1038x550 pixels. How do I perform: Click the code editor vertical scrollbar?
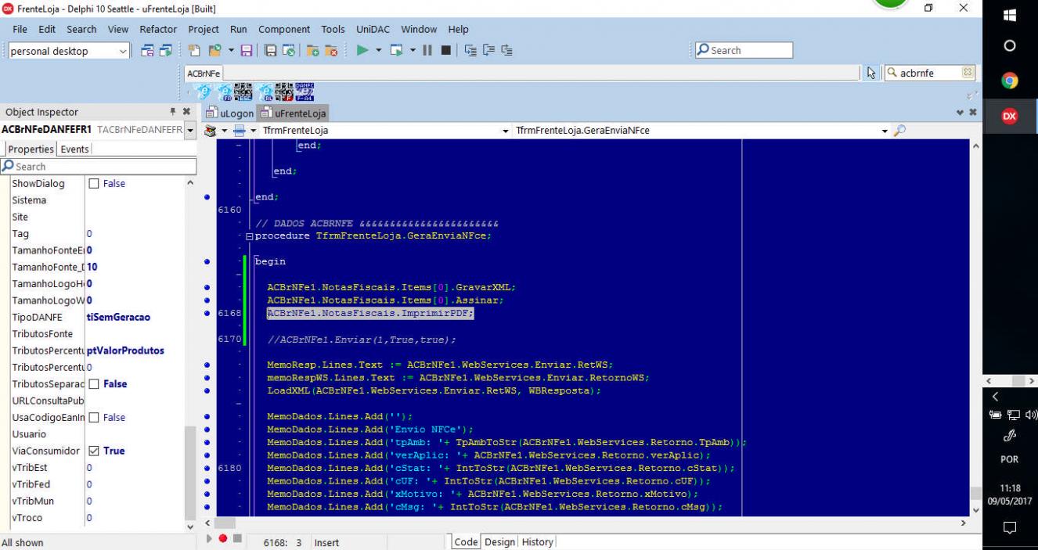(974, 327)
